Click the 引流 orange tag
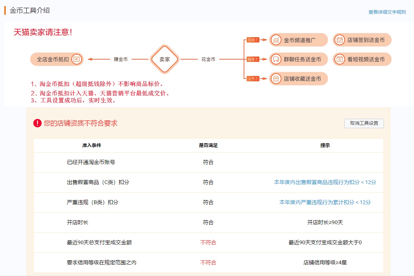 253,40
